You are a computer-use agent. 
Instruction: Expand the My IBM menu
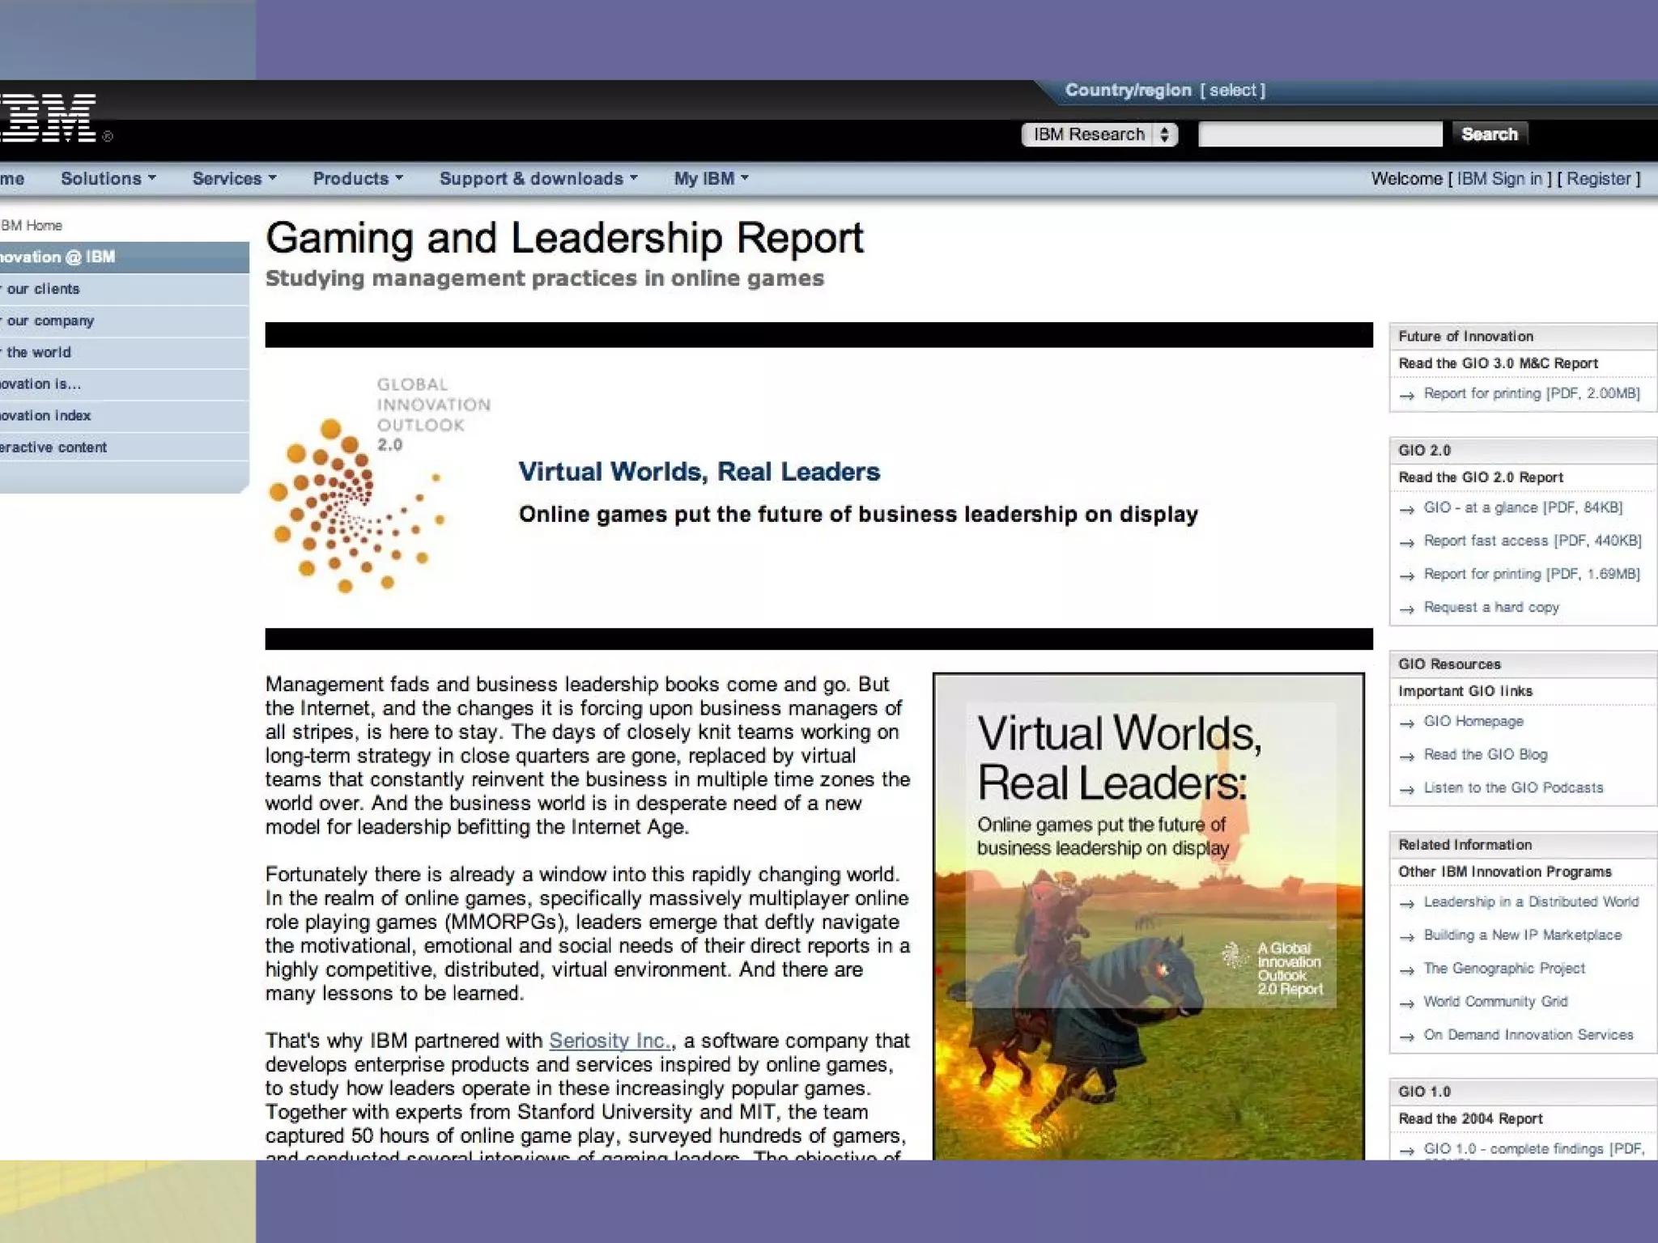click(711, 179)
